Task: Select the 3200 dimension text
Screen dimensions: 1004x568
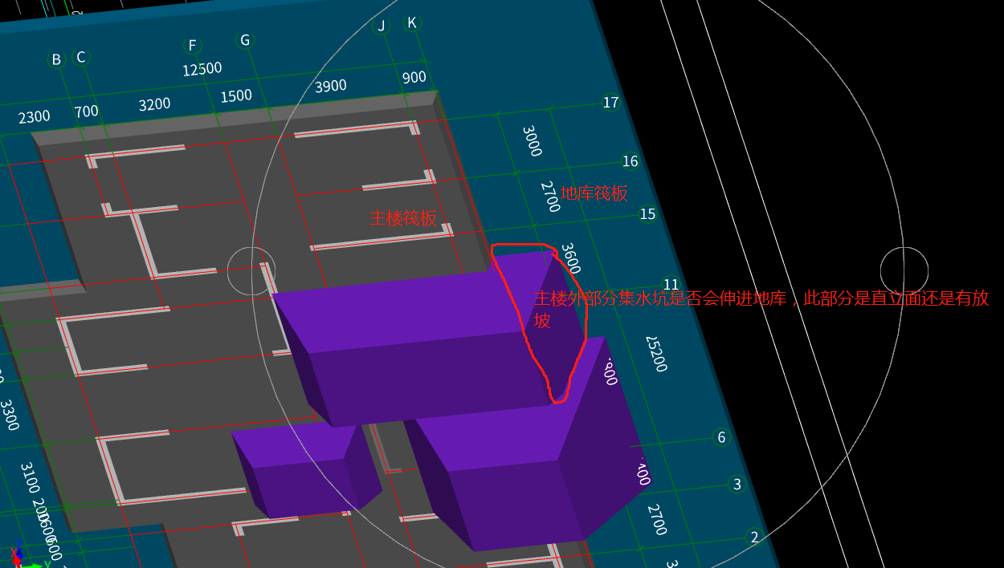Action: (x=154, y=104)
